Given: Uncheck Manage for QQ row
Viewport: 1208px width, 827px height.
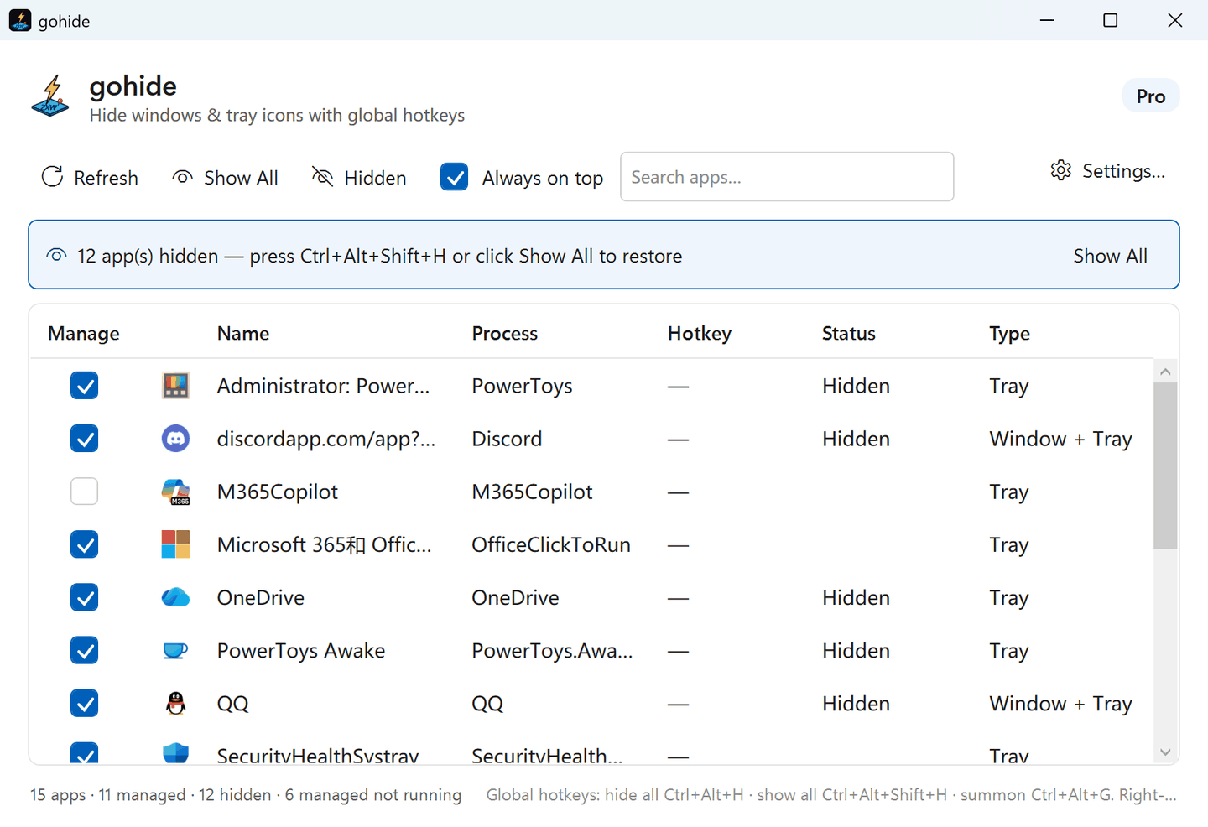Looking at the screenshot, I should 84,703.
